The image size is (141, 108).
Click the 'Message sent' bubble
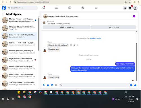pyautogui.click(x=54, y=49)
